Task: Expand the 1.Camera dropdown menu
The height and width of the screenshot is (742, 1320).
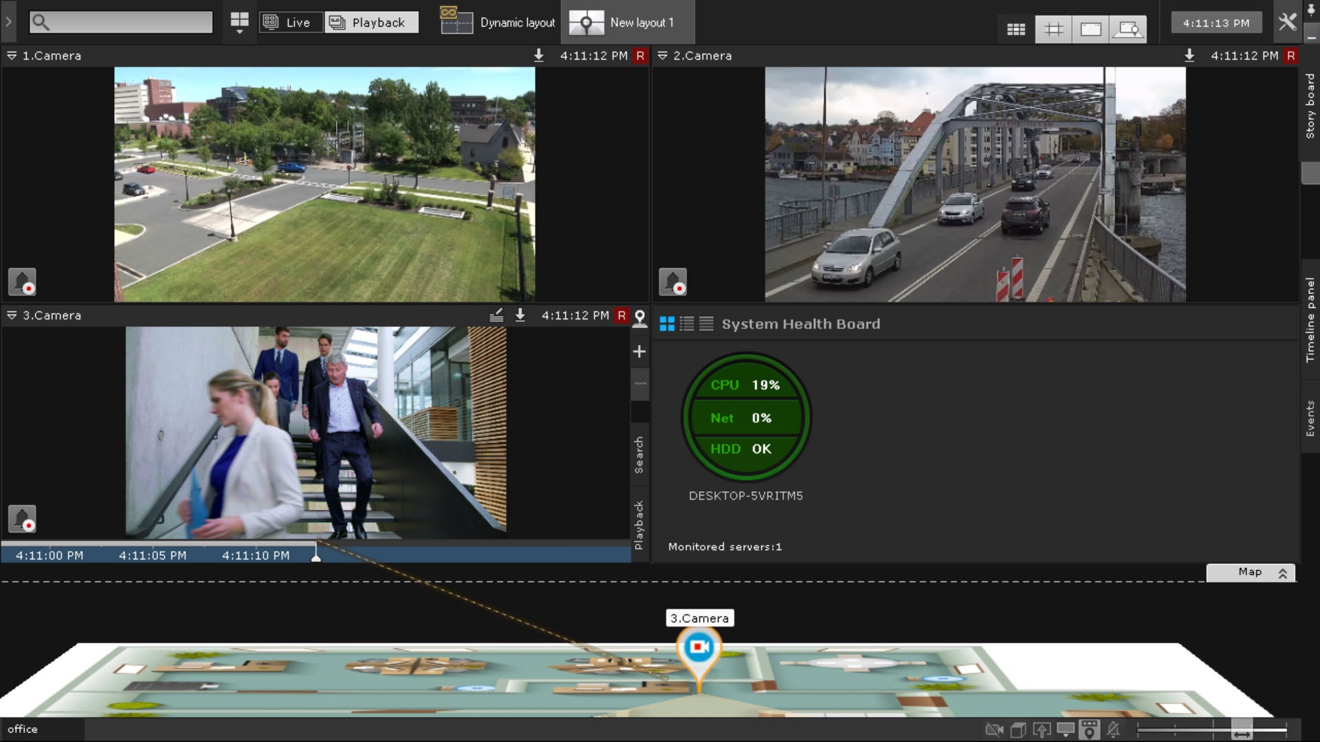Action: point(12,56)
